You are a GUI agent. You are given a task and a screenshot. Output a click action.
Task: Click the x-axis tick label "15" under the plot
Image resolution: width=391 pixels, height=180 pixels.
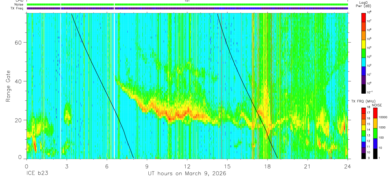click(x=227, y=166)
